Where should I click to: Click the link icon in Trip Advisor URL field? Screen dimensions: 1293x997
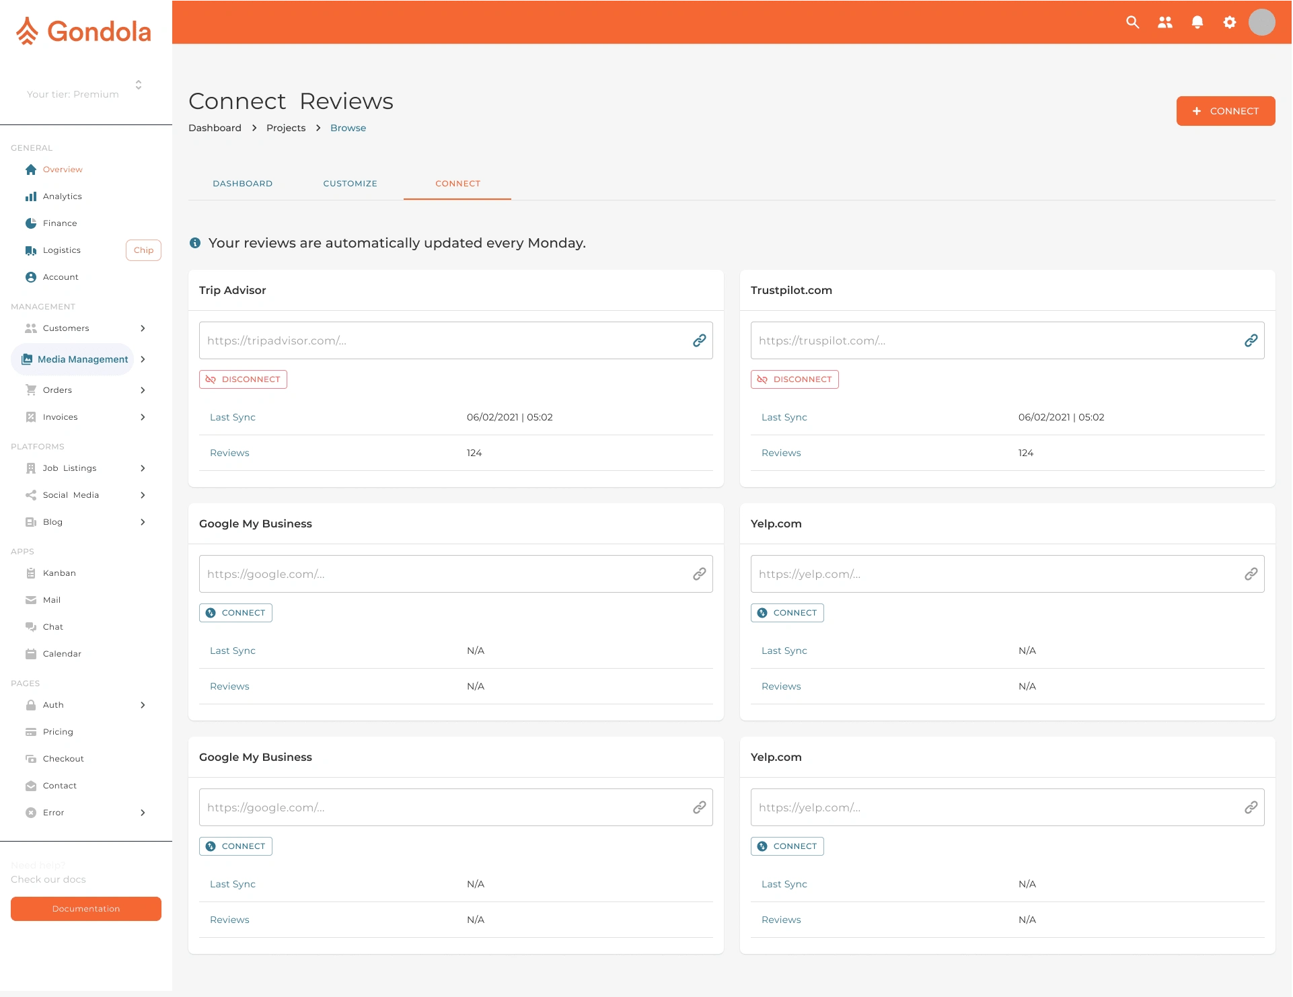700,340
